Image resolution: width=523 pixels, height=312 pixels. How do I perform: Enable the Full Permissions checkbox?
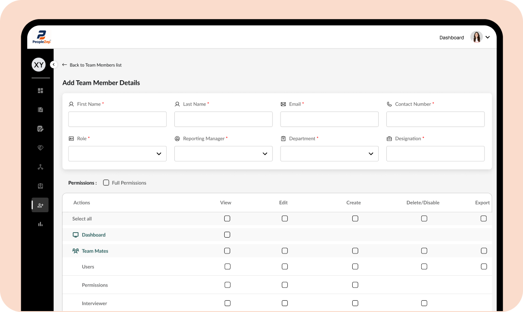point(106,183)
